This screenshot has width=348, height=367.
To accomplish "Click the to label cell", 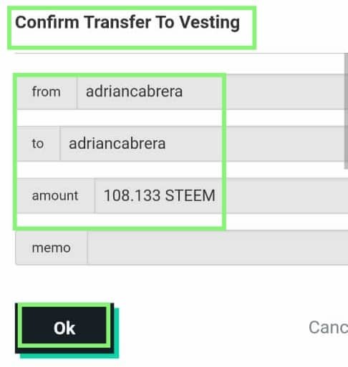I will (38, 144).
